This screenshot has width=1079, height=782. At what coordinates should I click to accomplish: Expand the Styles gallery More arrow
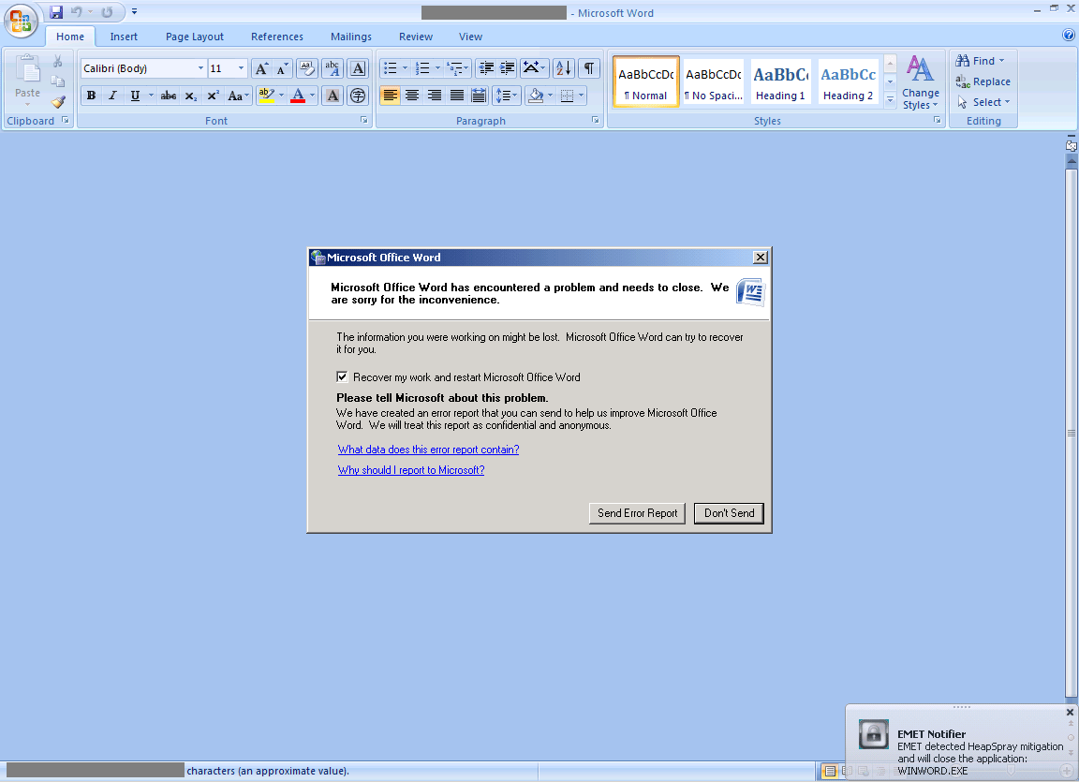pyautogui.click(x=890, y=100)
